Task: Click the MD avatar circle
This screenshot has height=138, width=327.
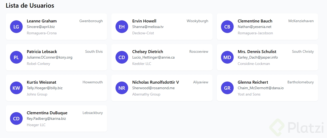Action: click(x=227, y=57)
